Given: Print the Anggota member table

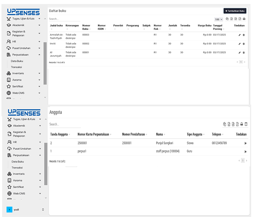Looking at the screenshot, I should pos(241,124).
